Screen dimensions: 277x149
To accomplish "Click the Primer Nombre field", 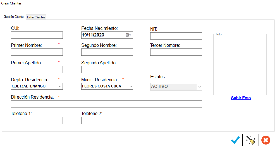I will tap(37, 52).
